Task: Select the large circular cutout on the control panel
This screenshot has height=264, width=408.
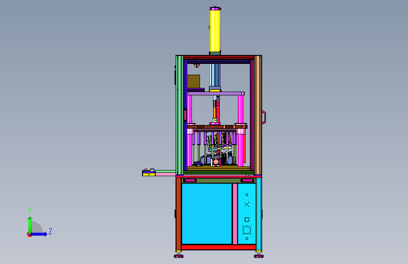Action: [247, 230]
